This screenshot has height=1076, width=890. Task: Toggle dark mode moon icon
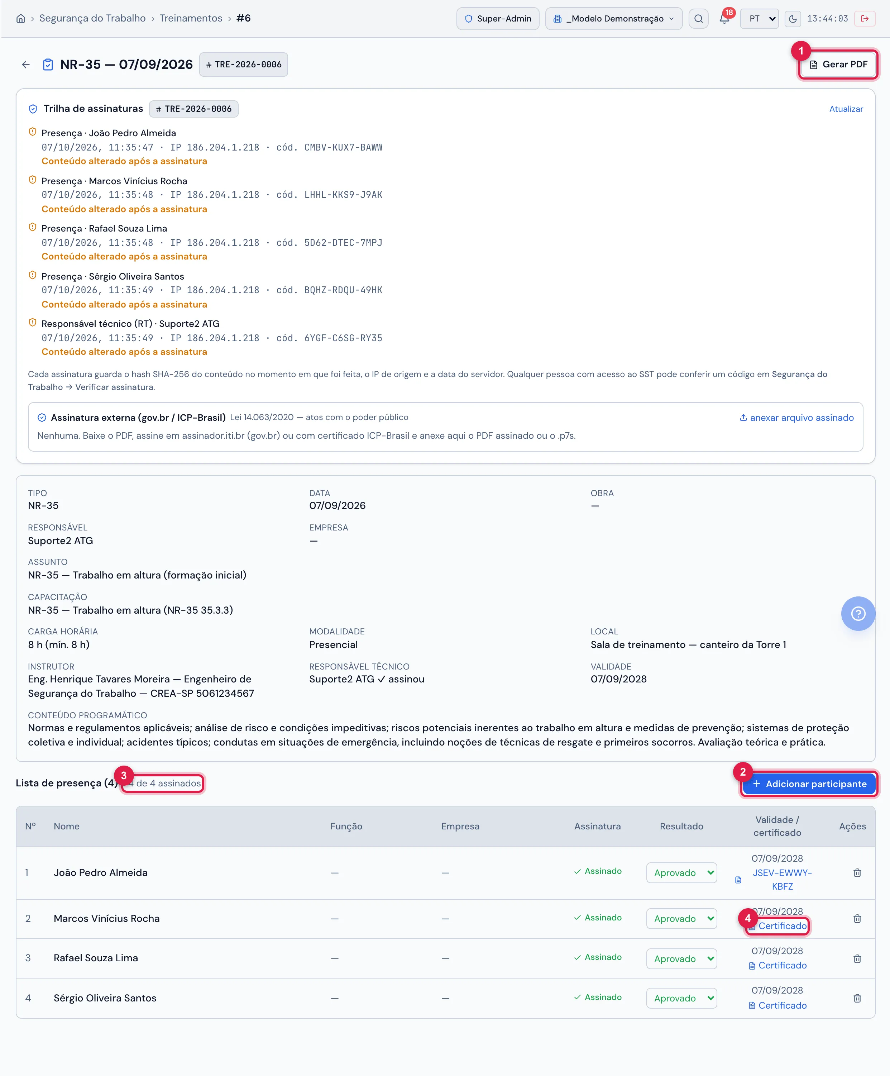tap(793, 19)
